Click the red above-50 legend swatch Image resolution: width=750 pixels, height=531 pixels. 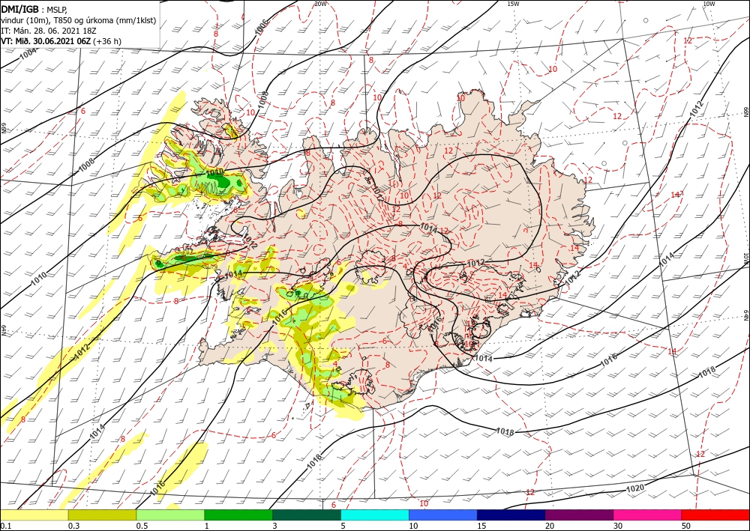[x=715, y=515]
